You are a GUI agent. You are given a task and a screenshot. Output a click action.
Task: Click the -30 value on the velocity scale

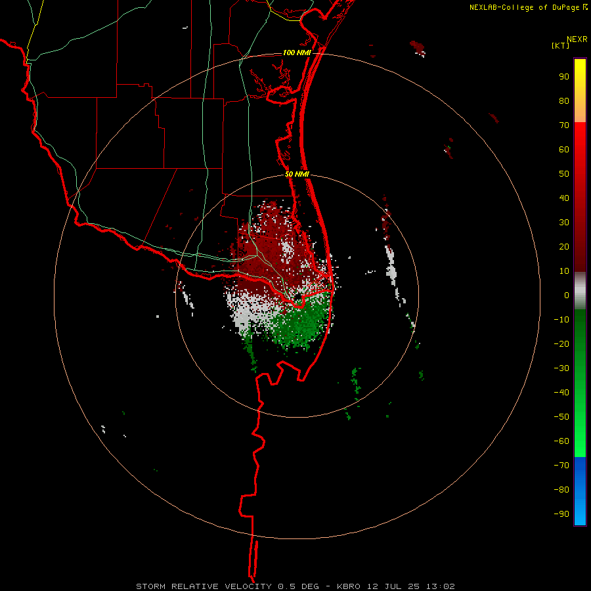click(x=561, y=368)
